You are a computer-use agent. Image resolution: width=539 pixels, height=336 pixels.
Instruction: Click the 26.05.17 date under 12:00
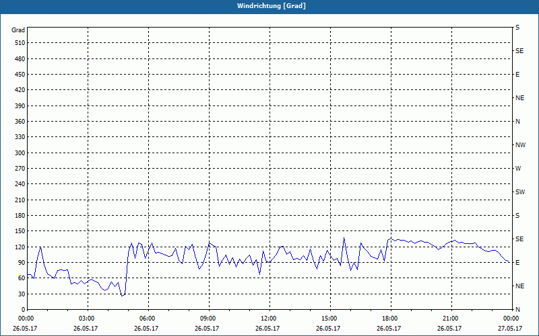click(x=267, y=328)
